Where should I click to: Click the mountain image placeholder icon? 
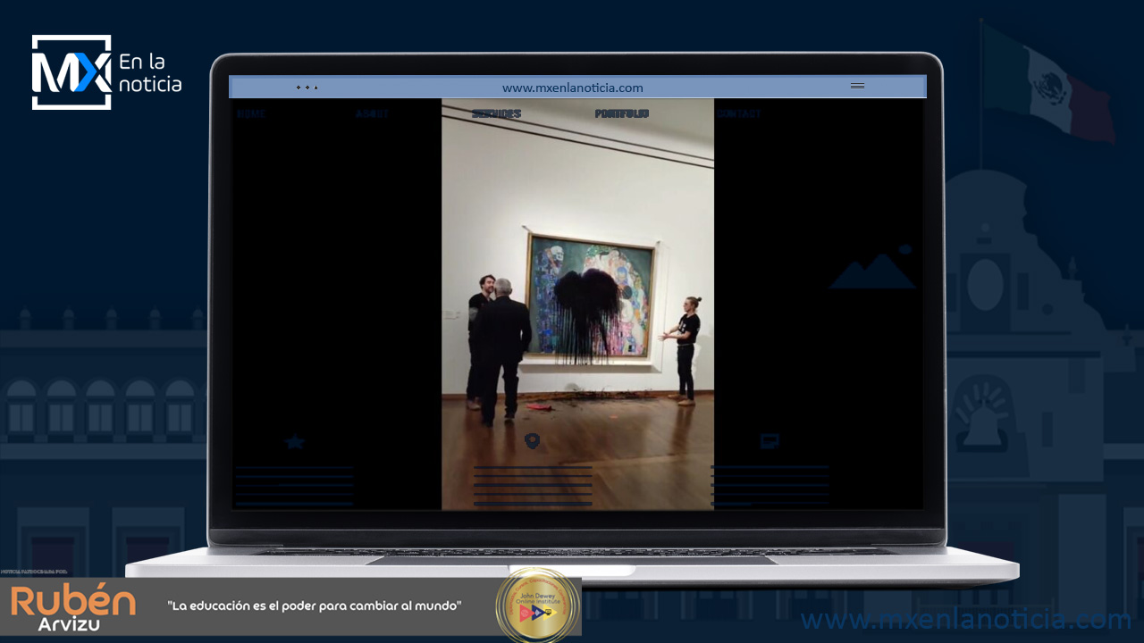[x=873, y=267]
